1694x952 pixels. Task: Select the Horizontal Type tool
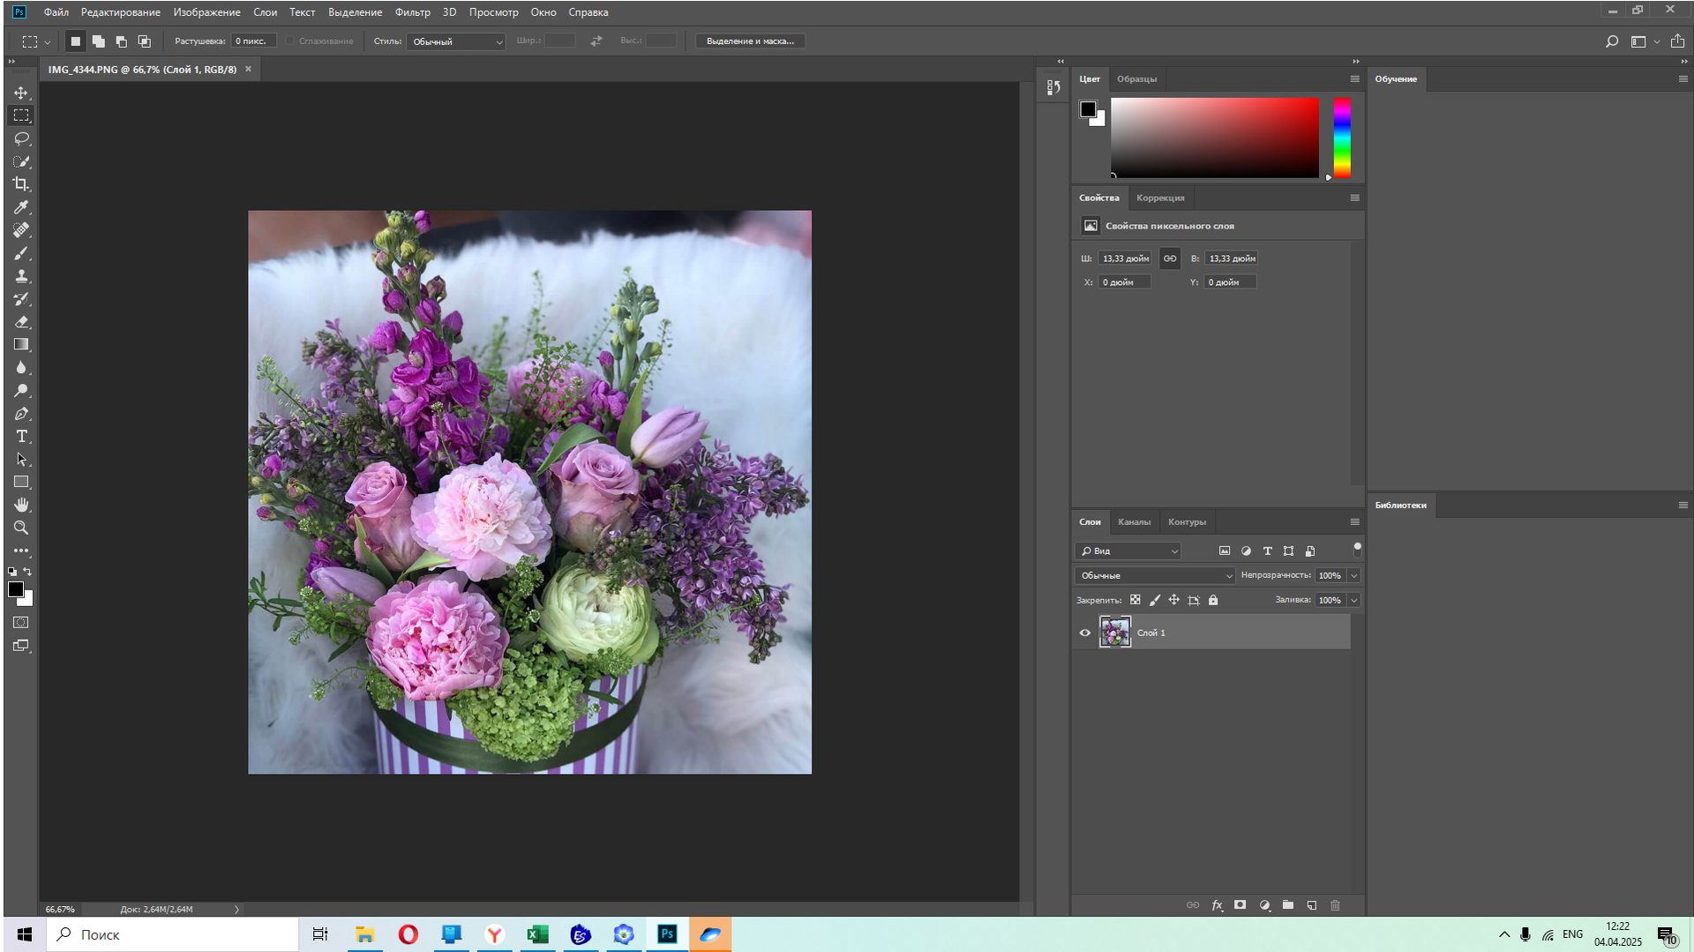tap(21, 437)
